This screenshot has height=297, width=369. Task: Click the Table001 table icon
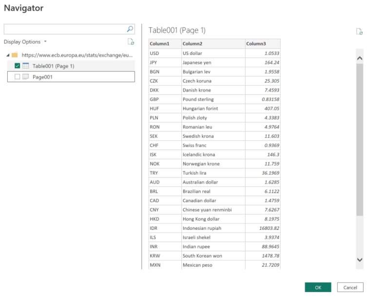coord(26,66)
